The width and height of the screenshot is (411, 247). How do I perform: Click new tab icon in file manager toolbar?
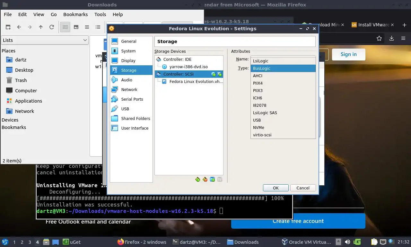click(x=8, y=27)
